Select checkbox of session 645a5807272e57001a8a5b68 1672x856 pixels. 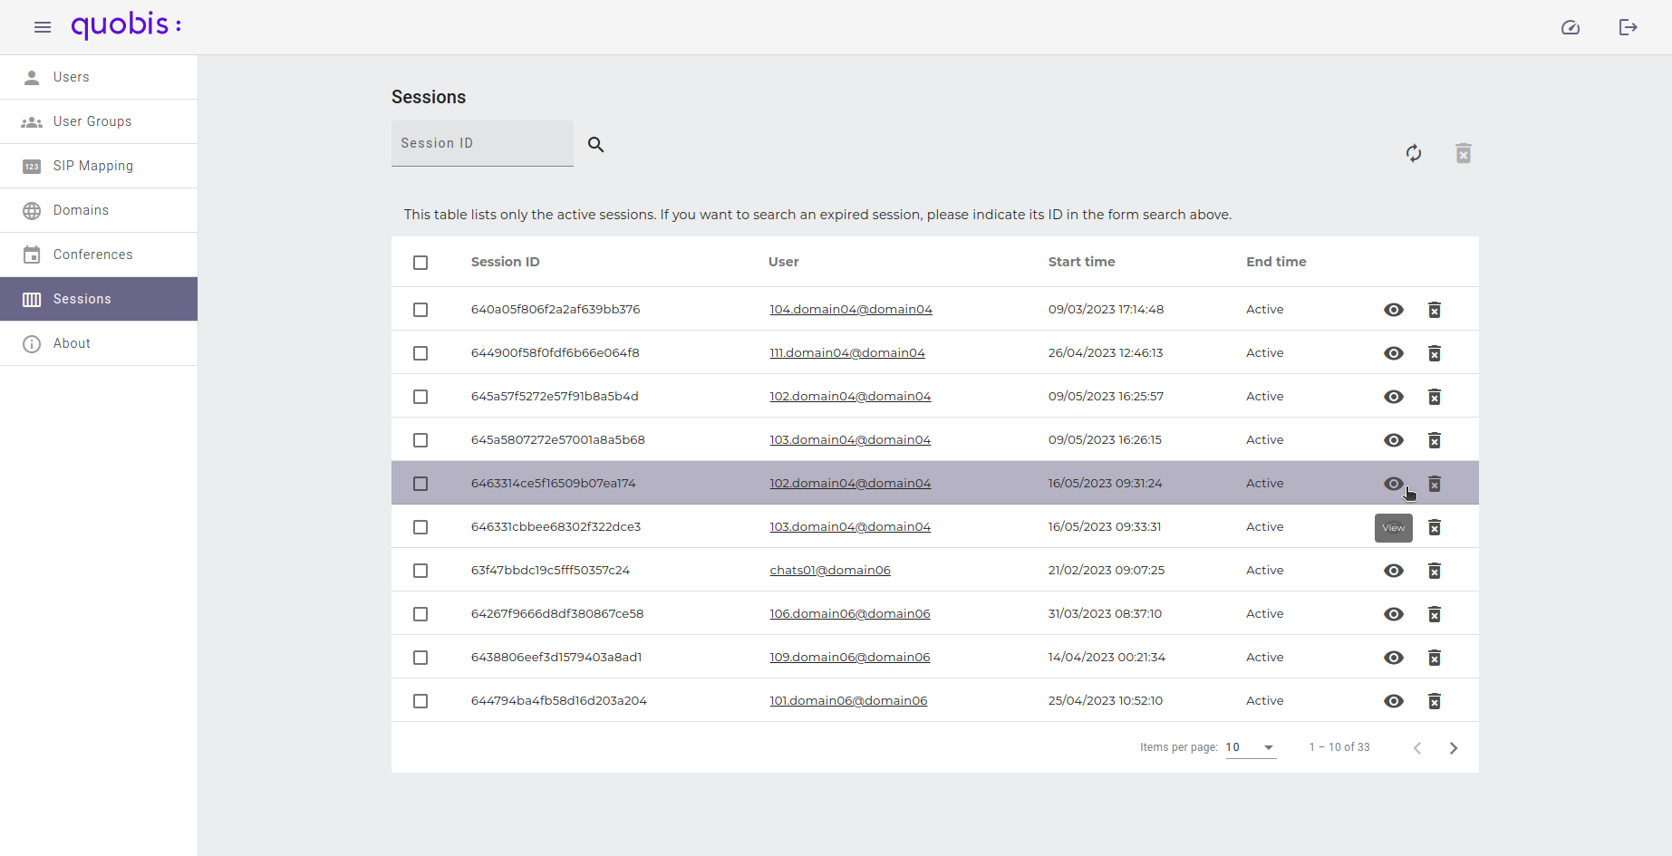(x=420, y=440)
